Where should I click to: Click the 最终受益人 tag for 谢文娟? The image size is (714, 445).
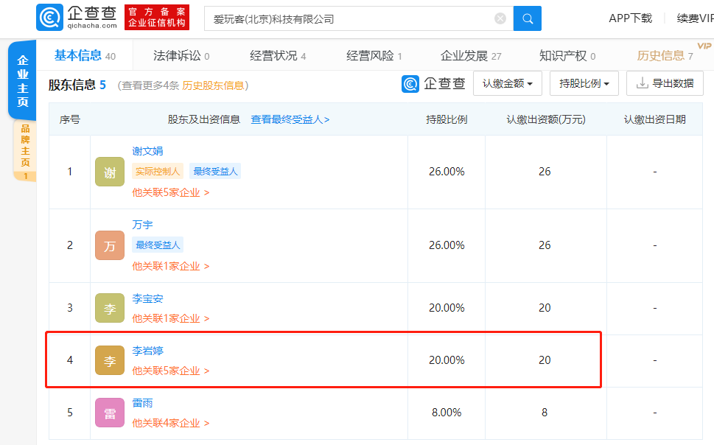215,171
